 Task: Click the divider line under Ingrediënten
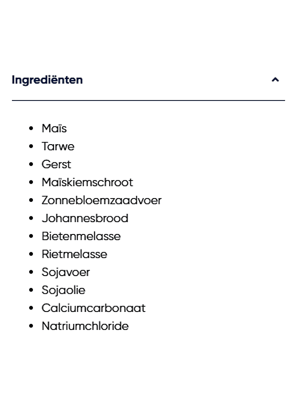click(x=148, y=100)
